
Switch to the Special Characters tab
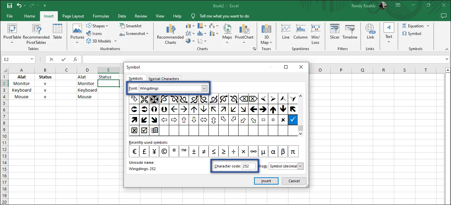[164, 79]
